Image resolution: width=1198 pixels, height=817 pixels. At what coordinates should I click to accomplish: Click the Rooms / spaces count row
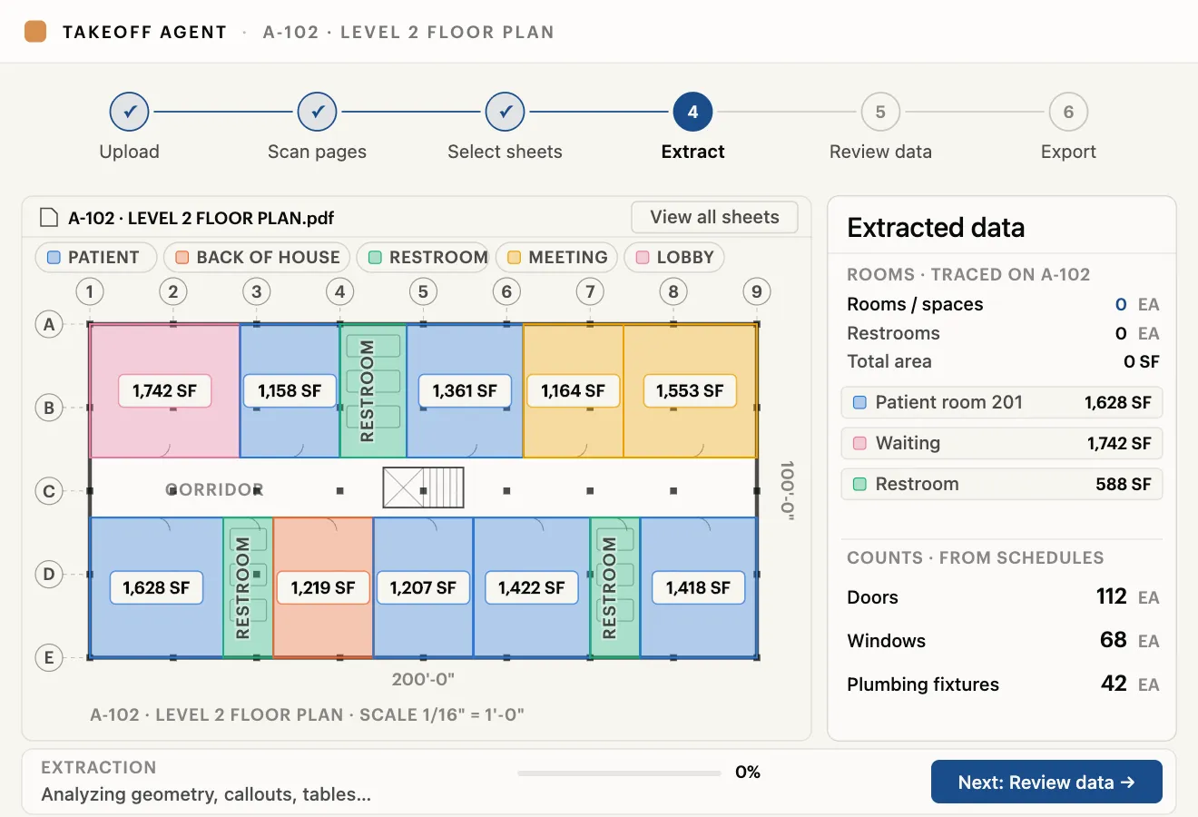[x=1003, y=304]
